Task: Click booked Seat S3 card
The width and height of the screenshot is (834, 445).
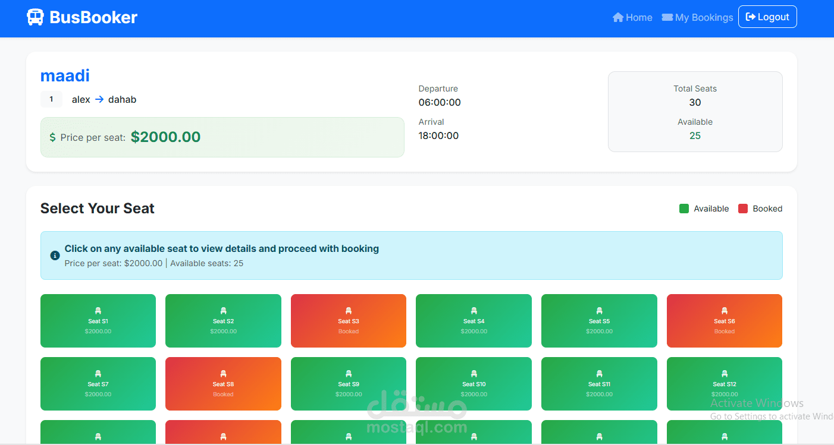Action: click(x=349, y=321)
